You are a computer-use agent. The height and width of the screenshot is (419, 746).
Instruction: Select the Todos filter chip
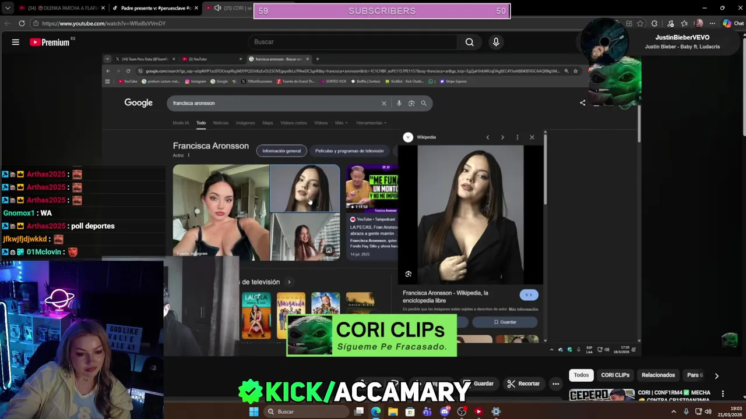581,375
